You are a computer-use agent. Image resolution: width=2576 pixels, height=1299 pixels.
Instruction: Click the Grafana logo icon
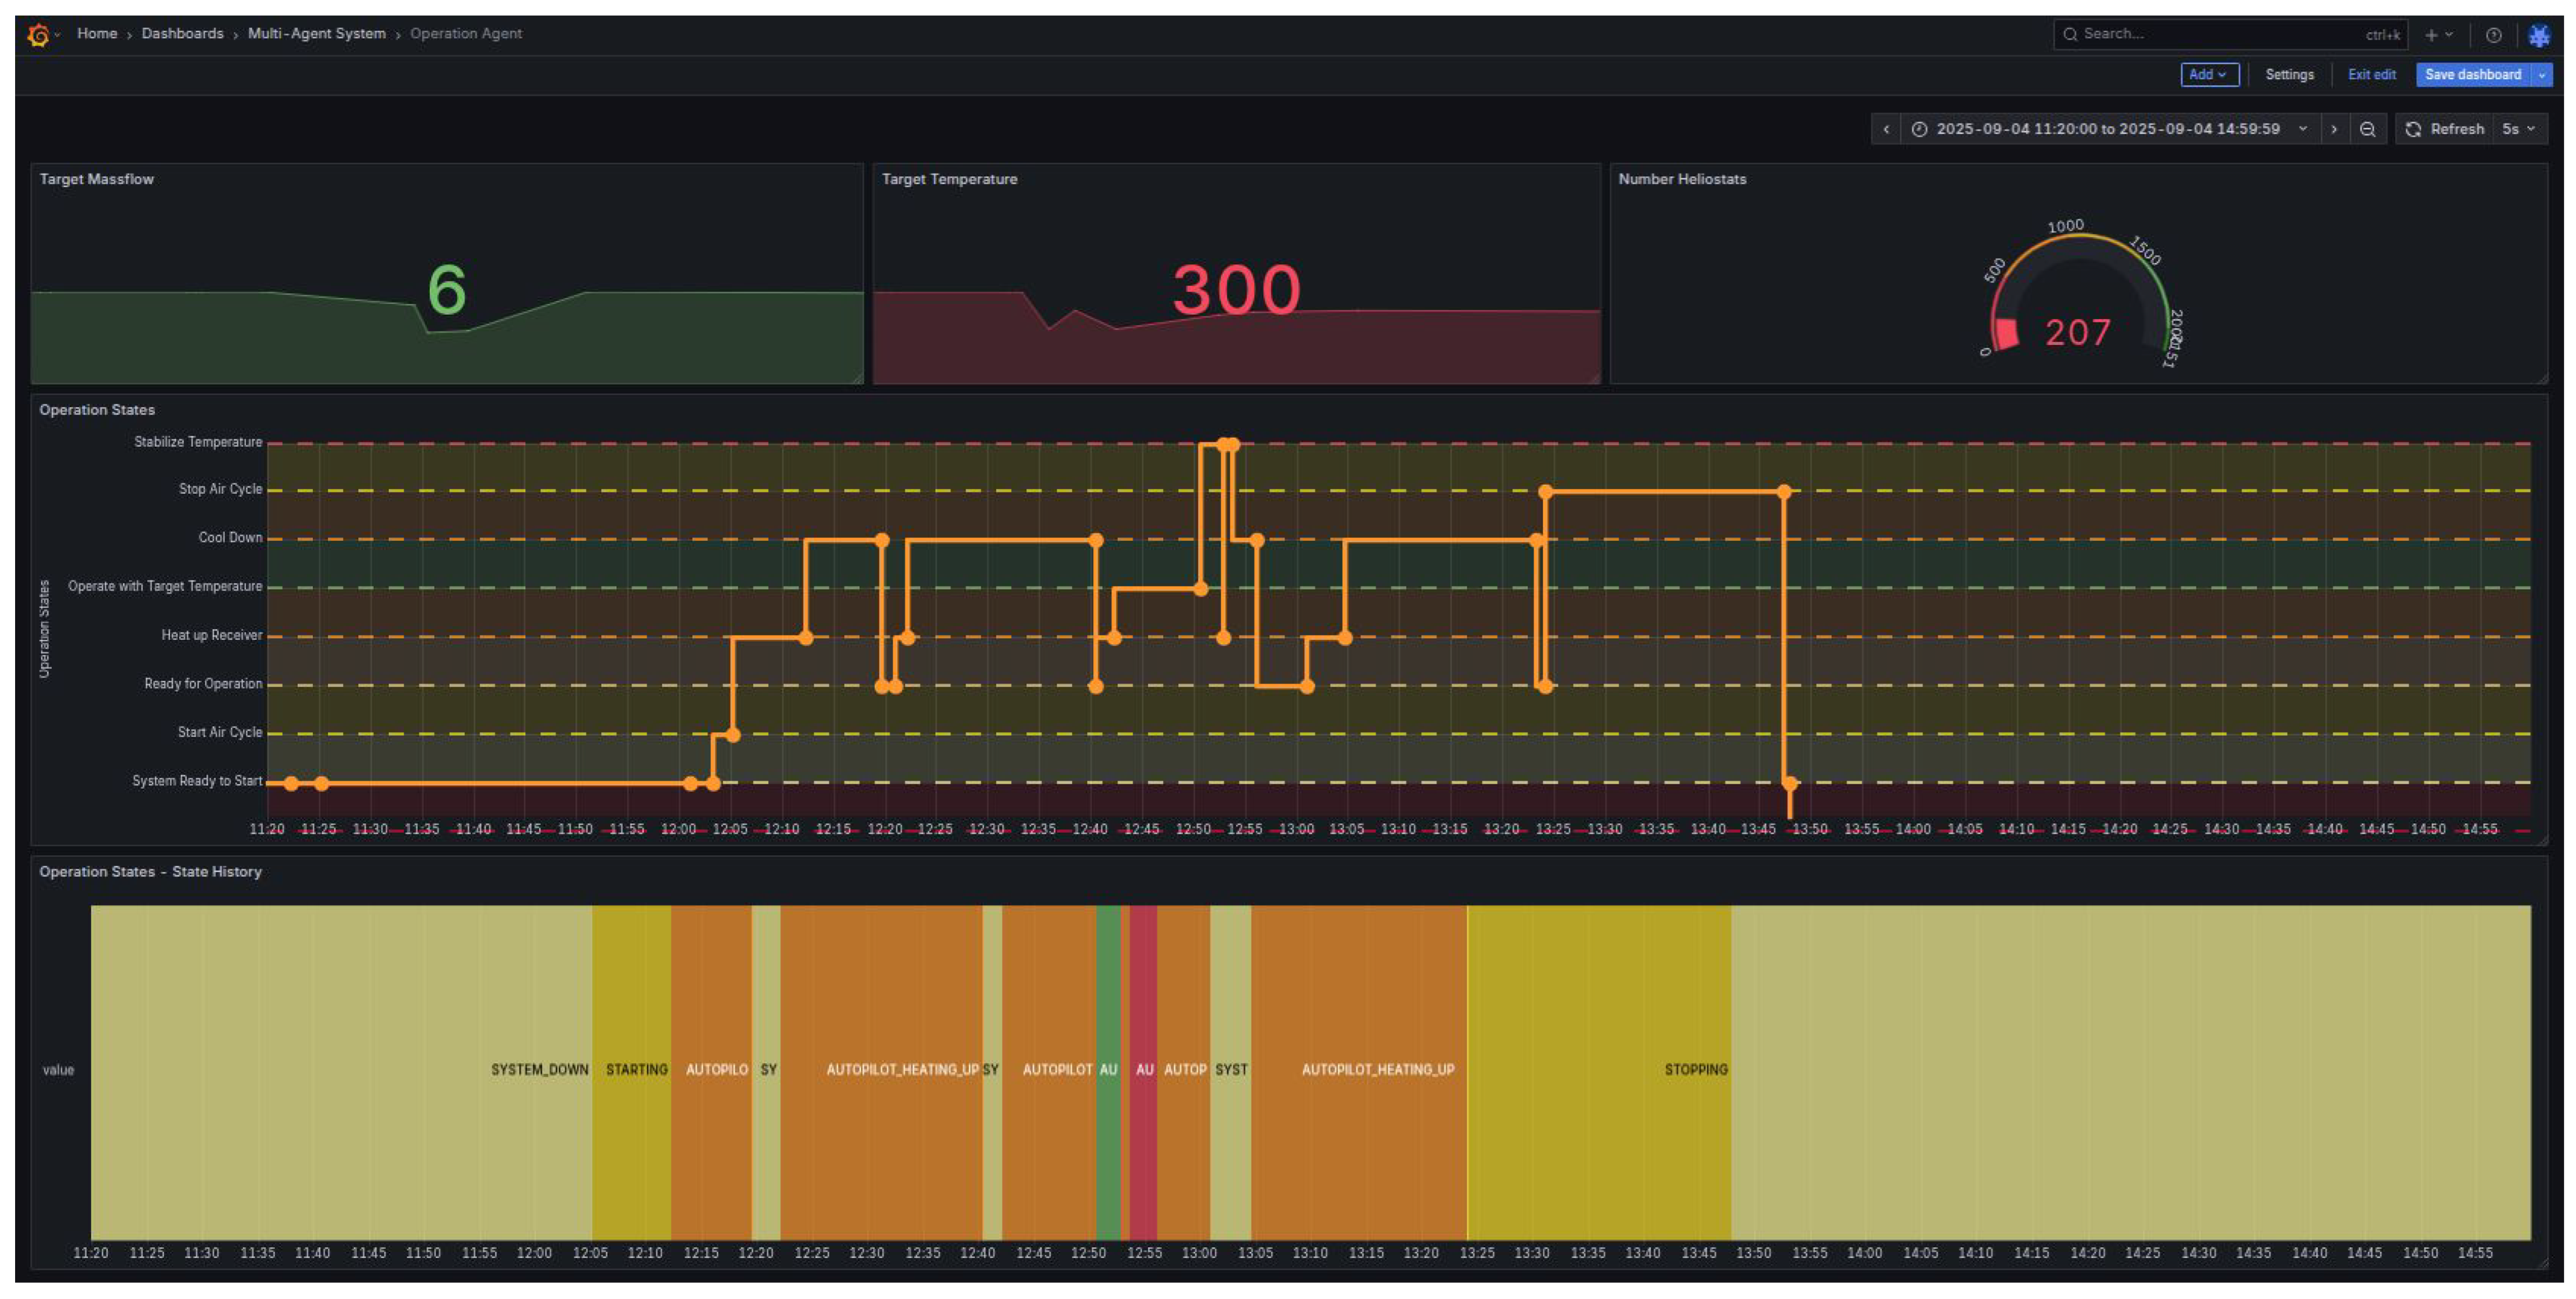[39, 35]
